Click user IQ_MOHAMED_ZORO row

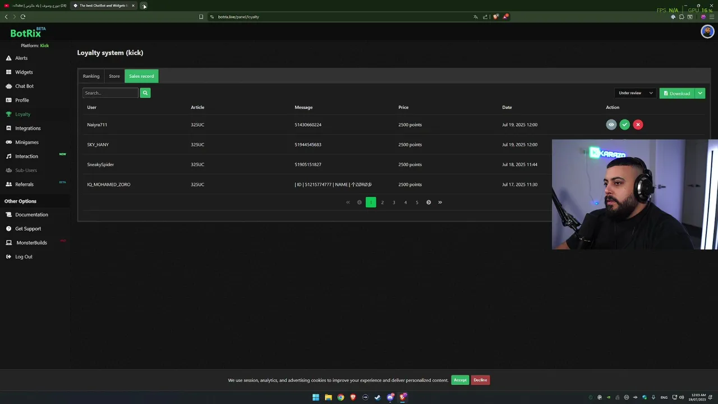point(109,185)
